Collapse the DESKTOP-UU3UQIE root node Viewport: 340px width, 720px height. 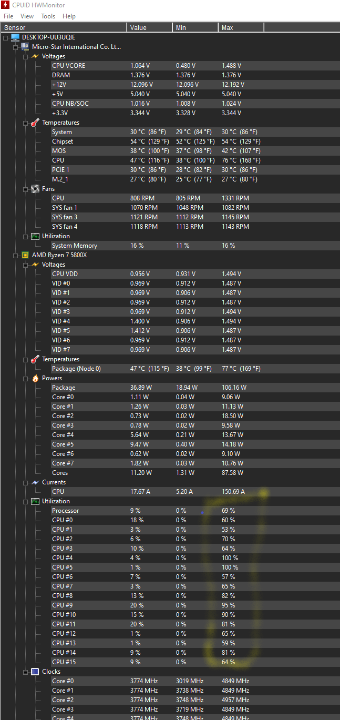click(6, 37)
